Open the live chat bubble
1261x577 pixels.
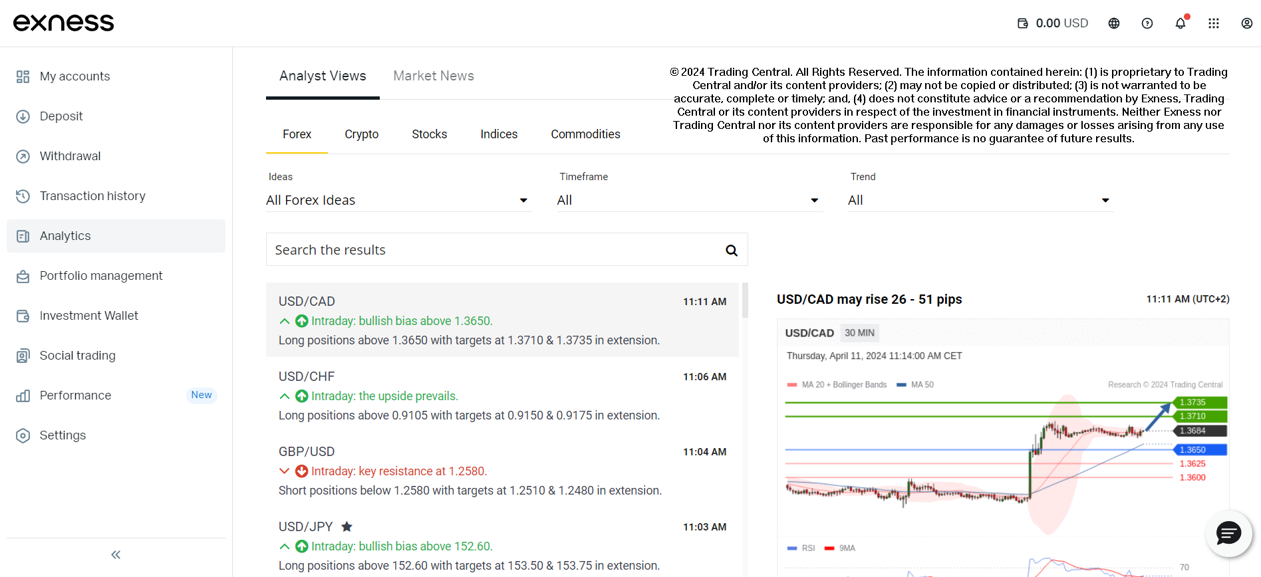tap(1228, 532)
